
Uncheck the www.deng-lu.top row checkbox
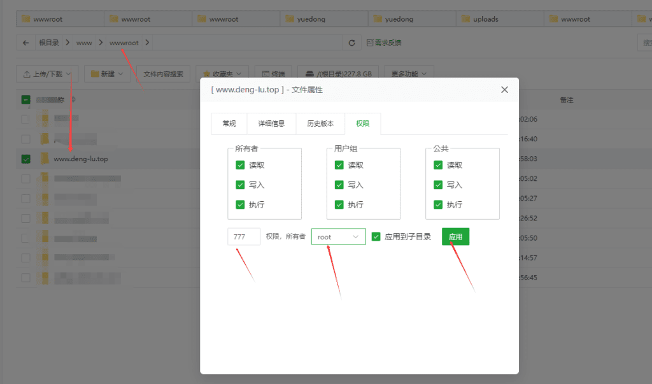(x=25, y=159)
